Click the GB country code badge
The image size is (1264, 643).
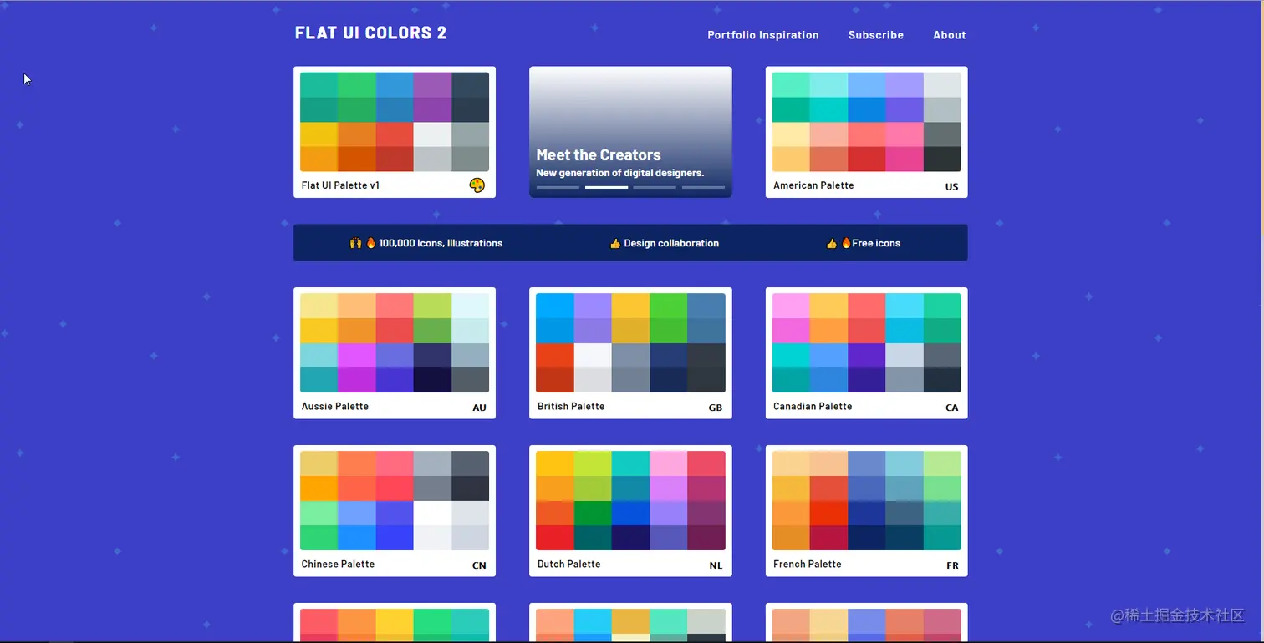(x=716, y=408)
